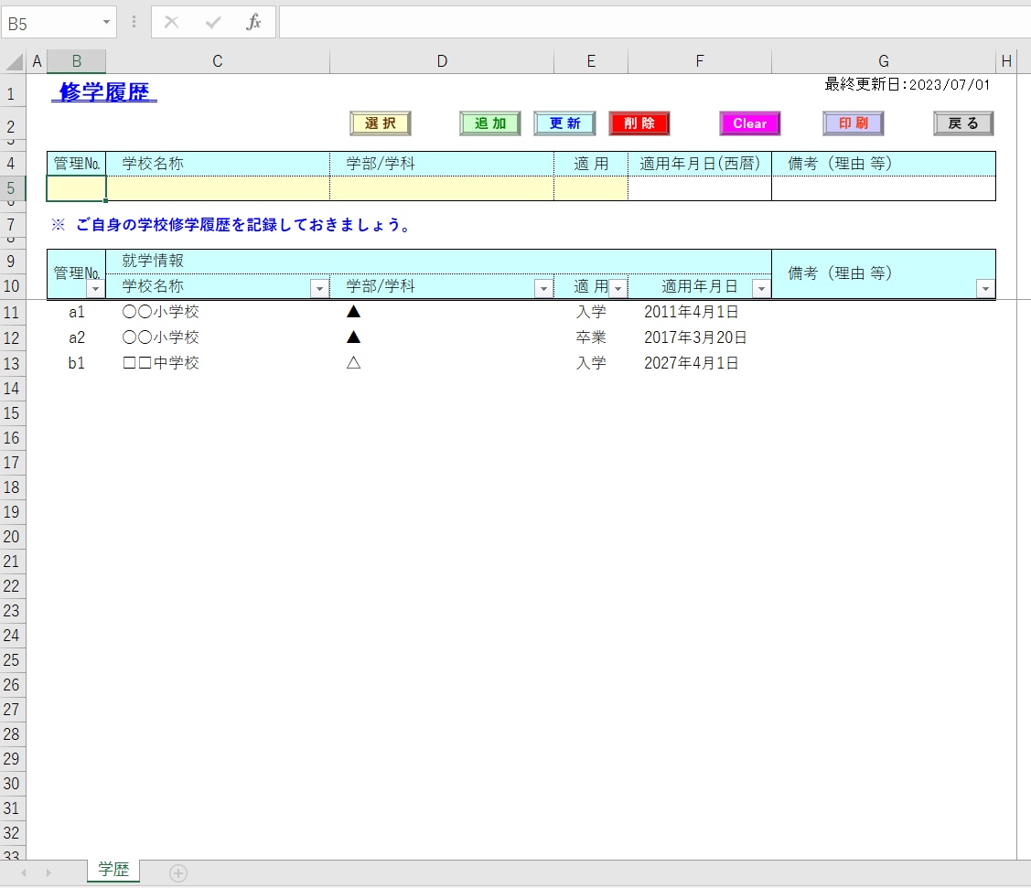The height and width of the screenshot is (888, 1031).
Task: Click the date 2017年3月20日
Action: (x=695, y=337)
